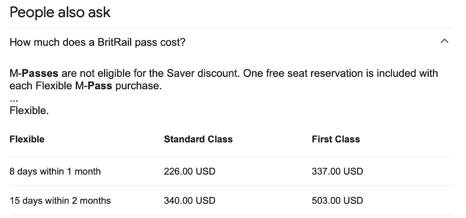Select the 'First Class' column header
The width and height of the screenshot is (466, 218).
tap(336, 139)
